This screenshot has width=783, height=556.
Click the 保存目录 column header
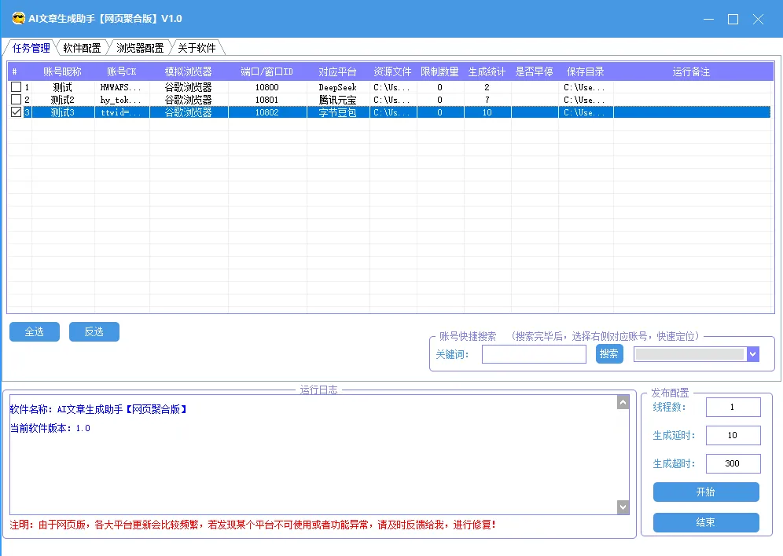[585, 71]
